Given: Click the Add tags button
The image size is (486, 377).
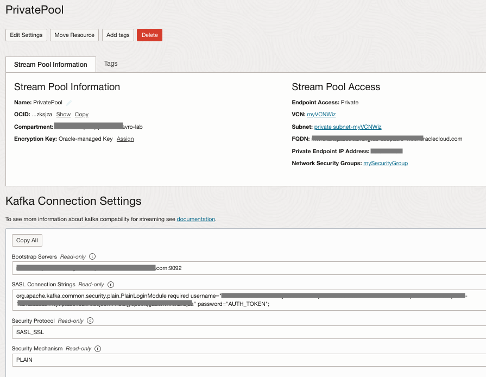Looking at the screenshot, I should click(118, 35).
